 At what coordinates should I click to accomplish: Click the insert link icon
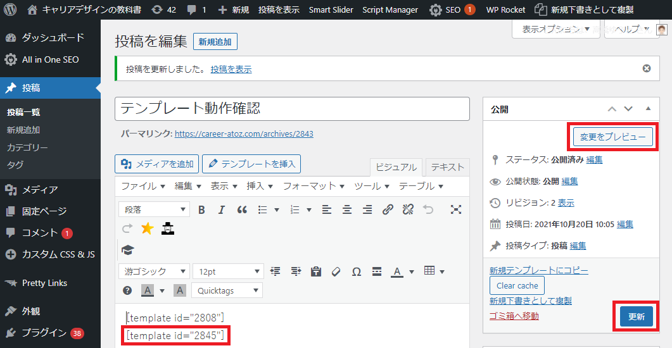click(x=388, y=210)
